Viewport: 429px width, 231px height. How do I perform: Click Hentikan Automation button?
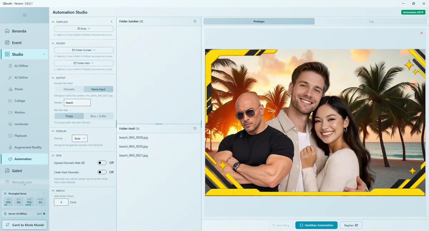[x=316, y=225]
